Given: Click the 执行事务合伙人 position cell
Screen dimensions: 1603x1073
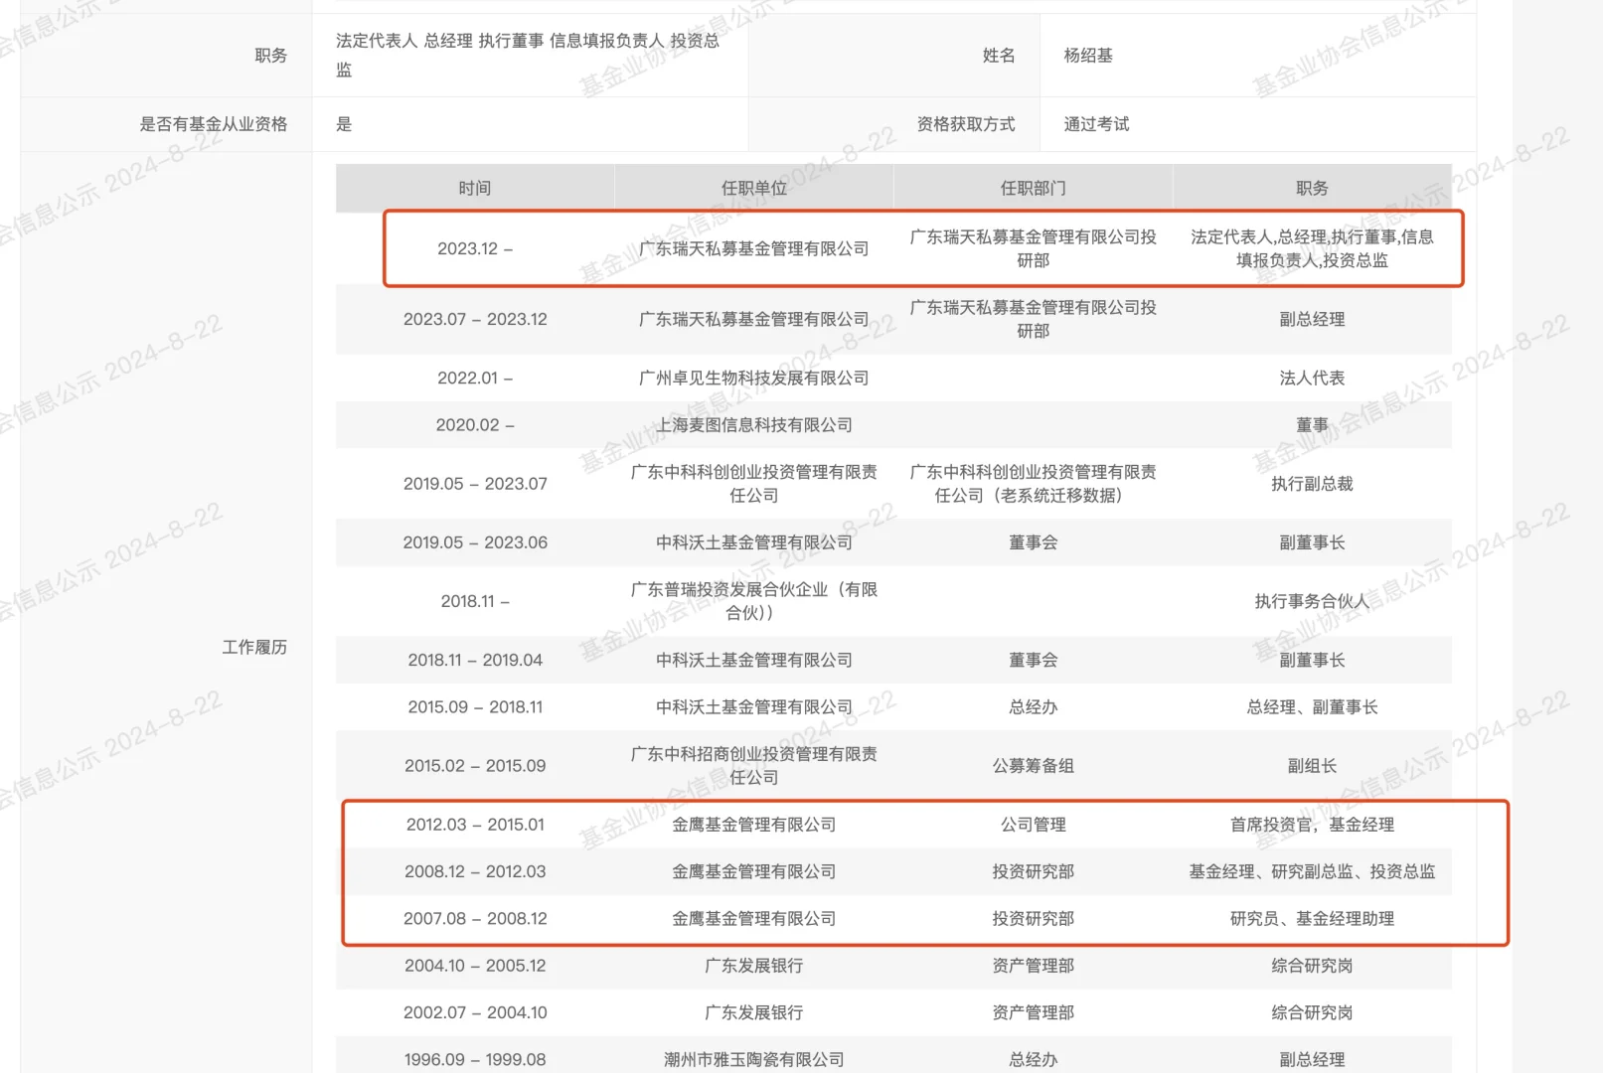Looking at the screenshot, I should click(x=1312, y=601).
